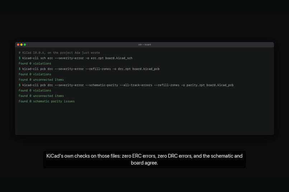Click the first 'Found 0 unconnected items' line
Image resolution: width=289 pixels, height=192 pixels.
tap(41, 80)
